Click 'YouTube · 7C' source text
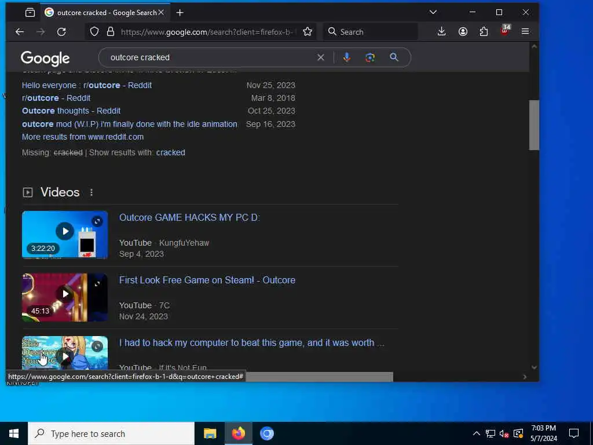 pyautogui.click(x=144, y=305)
